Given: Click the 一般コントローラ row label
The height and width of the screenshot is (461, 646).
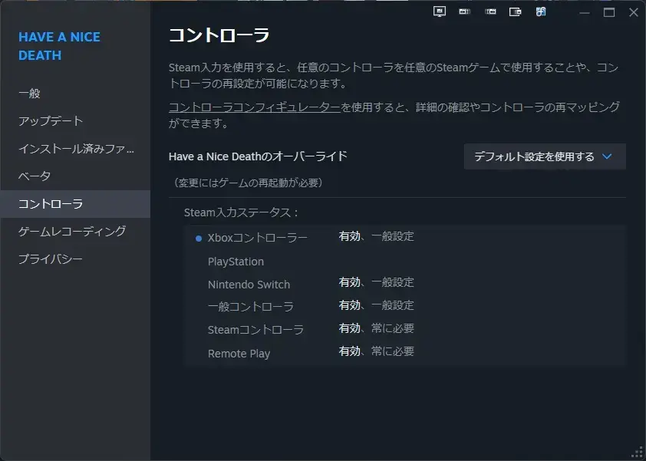Looking at the screenshot, I should (x=250, y=307).
